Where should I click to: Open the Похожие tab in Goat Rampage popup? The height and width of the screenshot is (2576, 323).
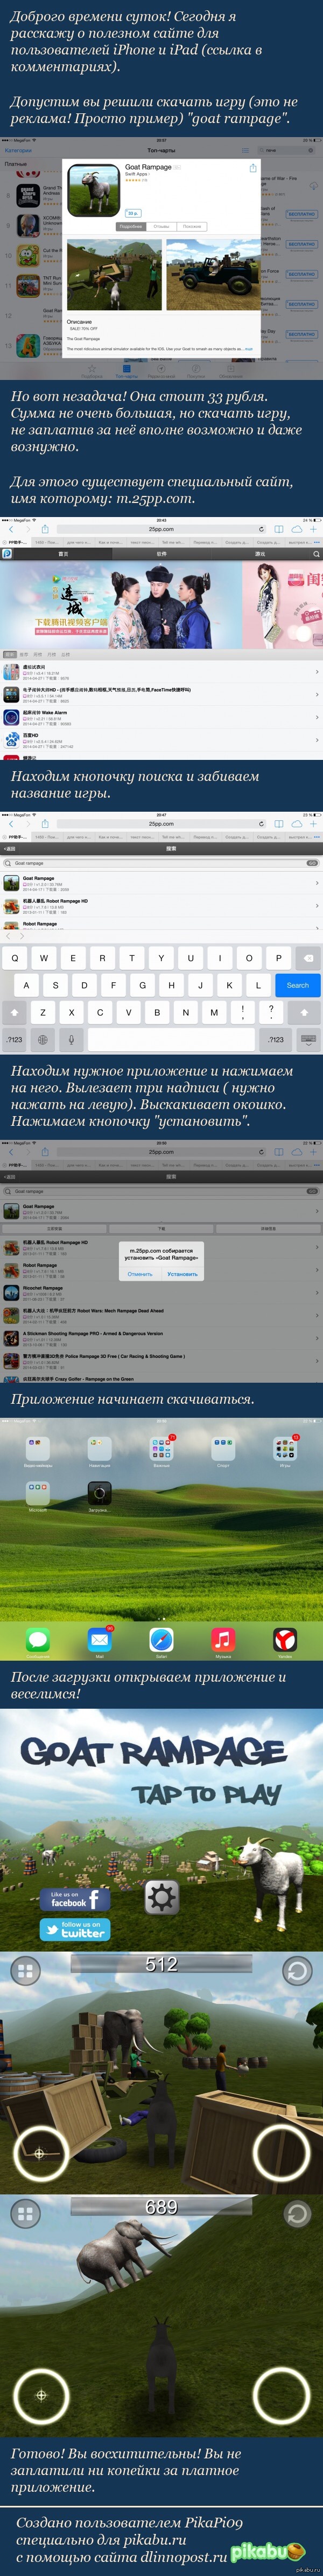tap(192, 227)
